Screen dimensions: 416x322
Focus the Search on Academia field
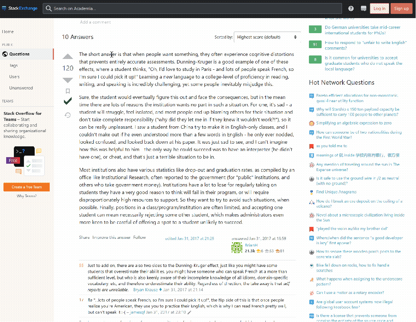click(x=192, y=8)
